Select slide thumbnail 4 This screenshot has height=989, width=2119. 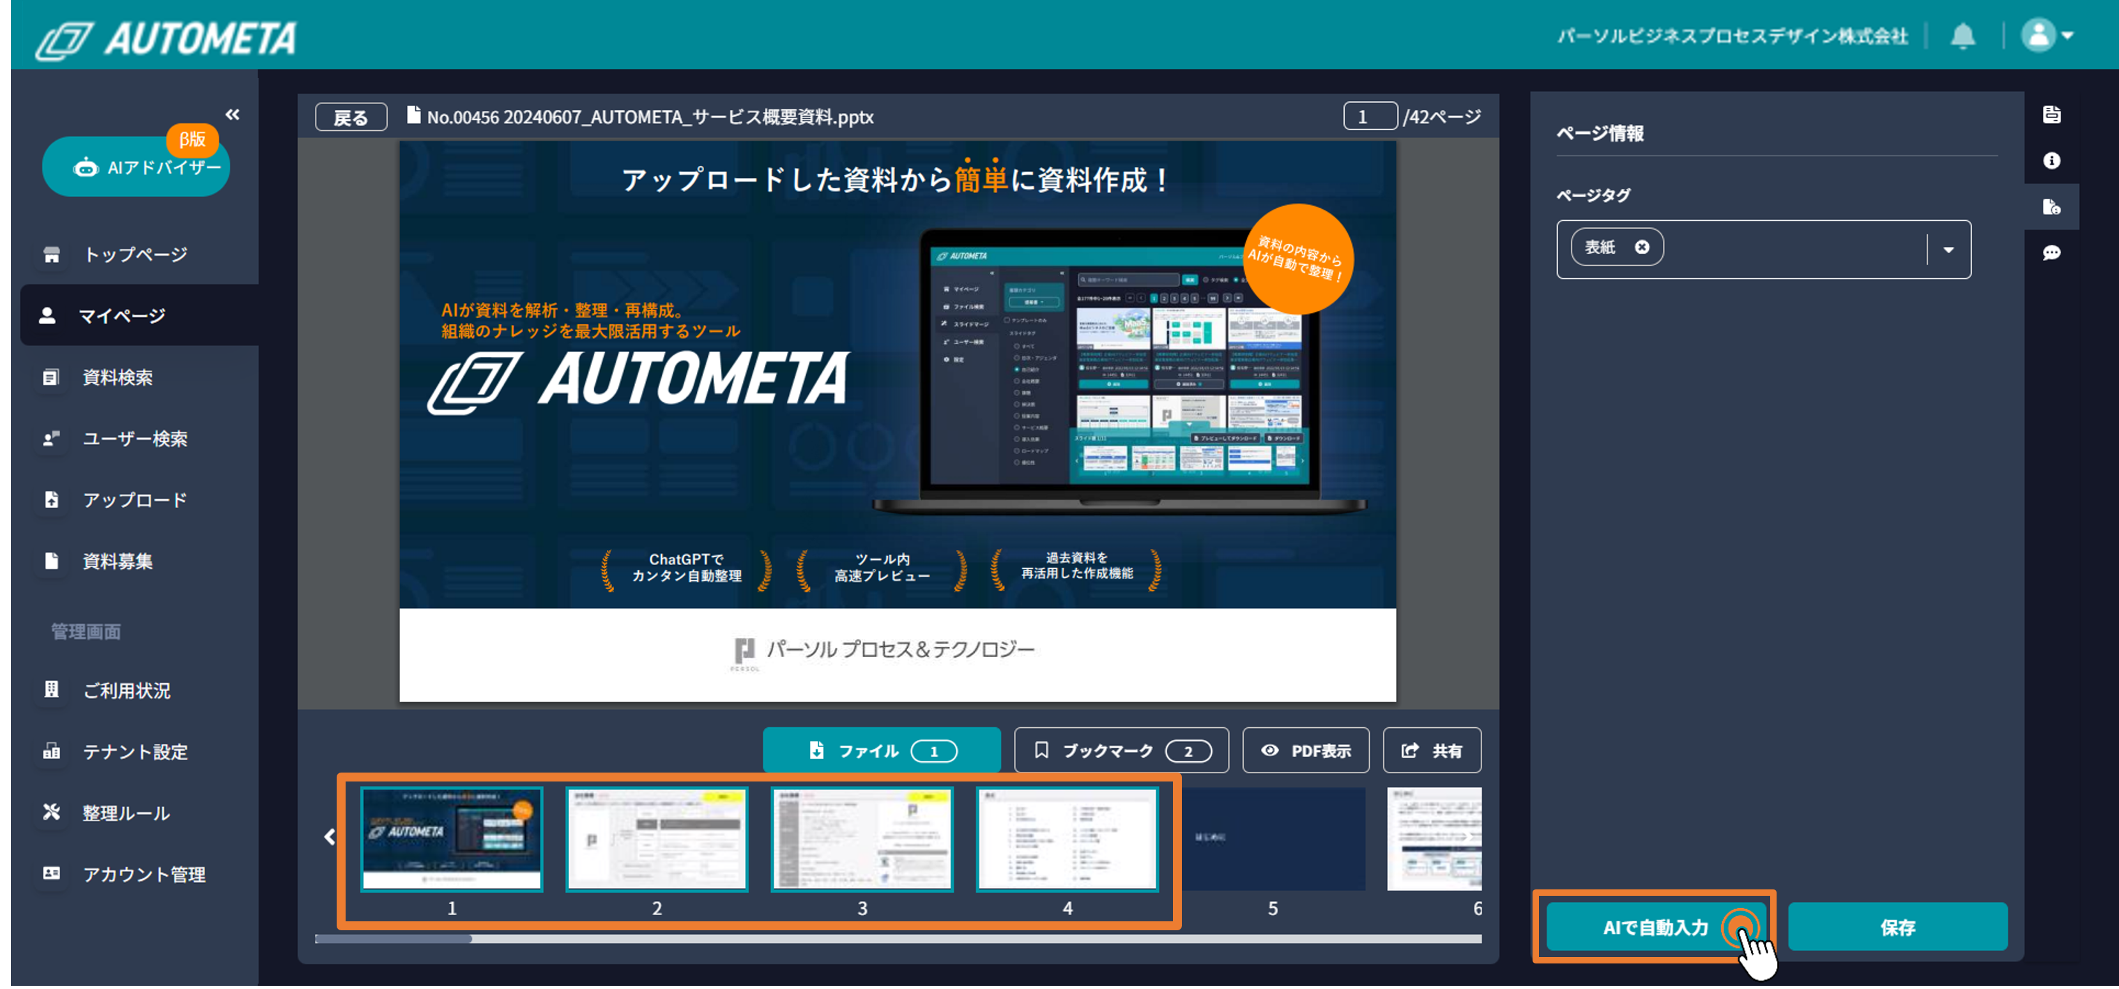tap(1067, 840)
